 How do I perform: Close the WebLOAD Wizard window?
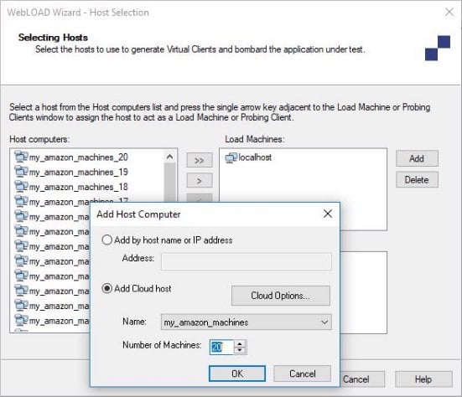449,12
